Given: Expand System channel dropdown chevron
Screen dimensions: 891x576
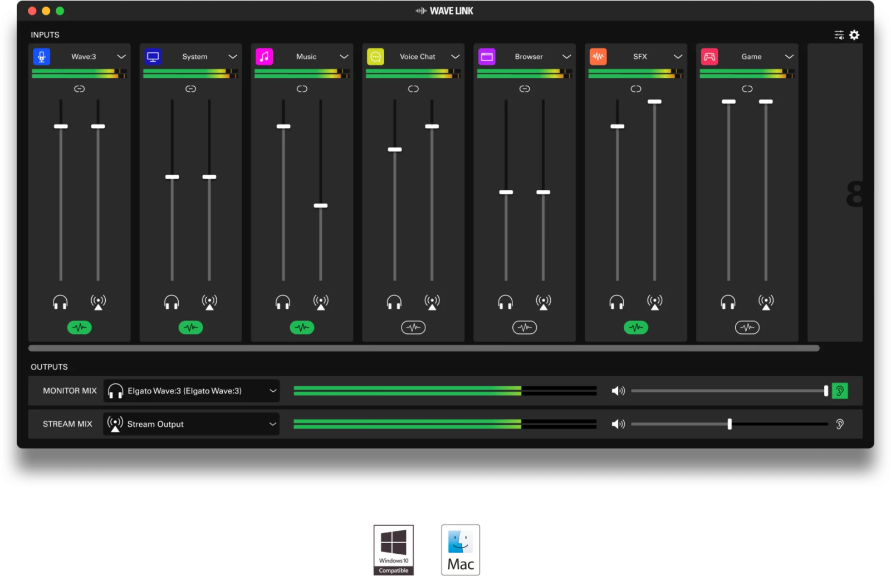Looking at the screenshot, I should point(233,57).
